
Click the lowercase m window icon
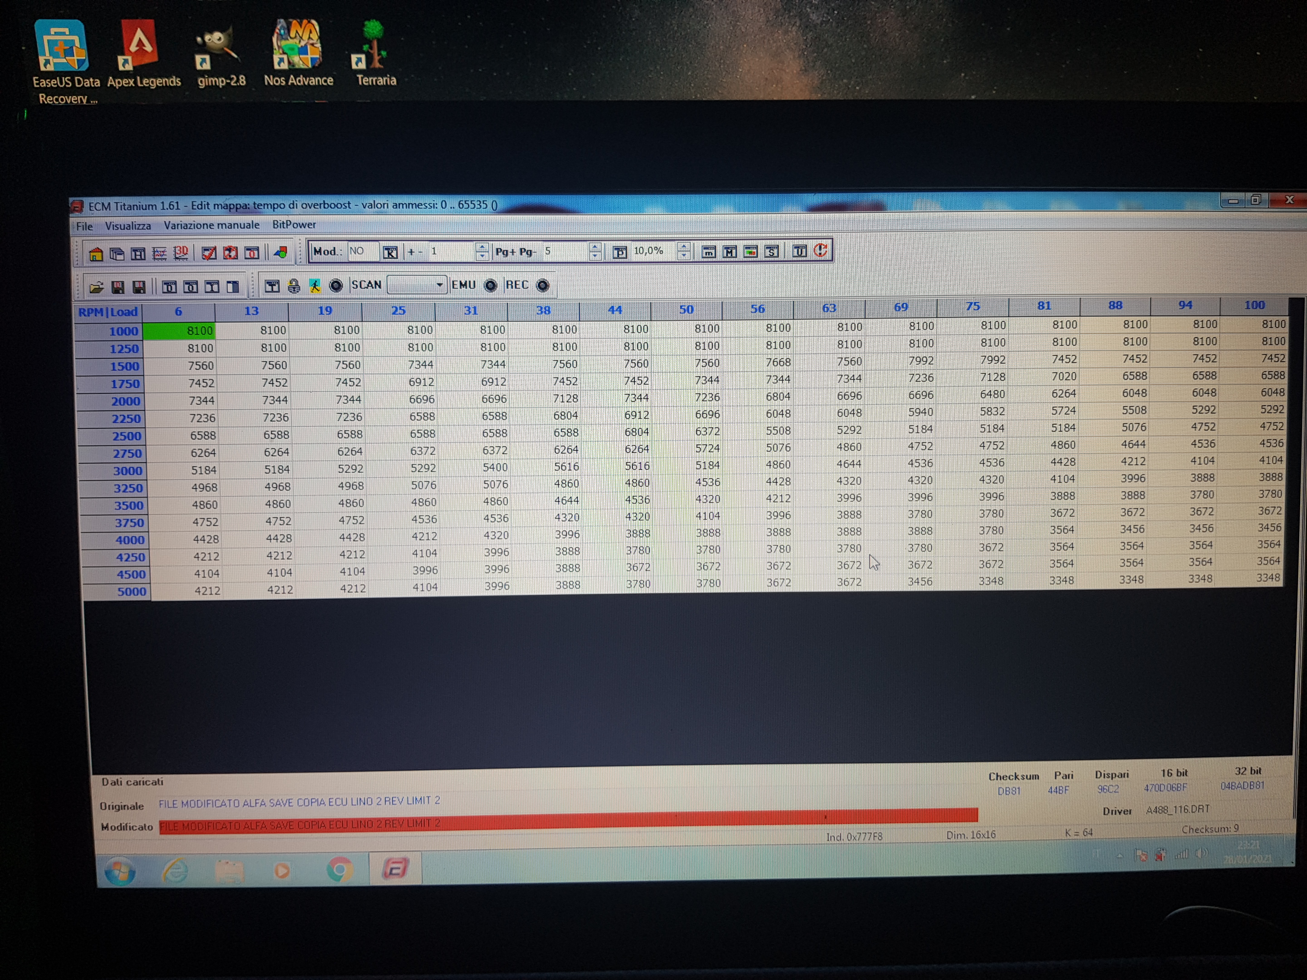708,252
